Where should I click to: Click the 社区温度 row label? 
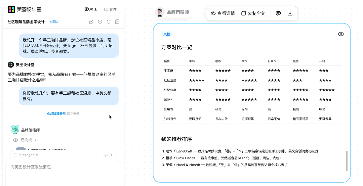click(x=170, y=80)
